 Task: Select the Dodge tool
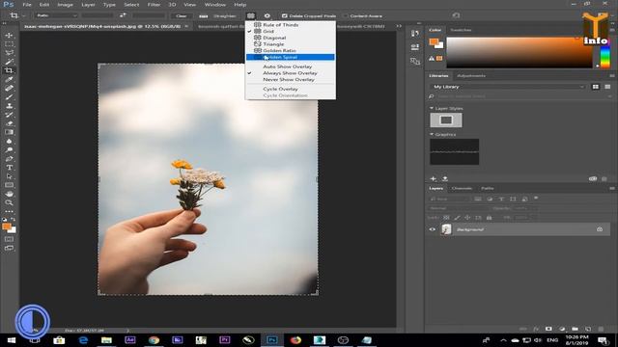tap(9, 150)
